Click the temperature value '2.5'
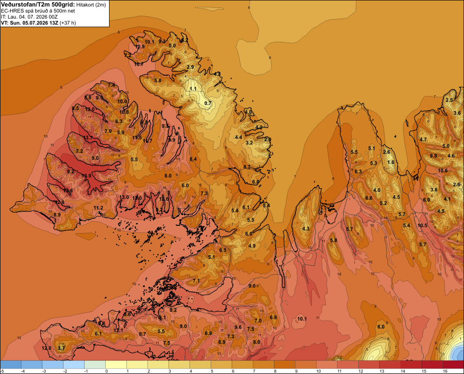Screen dimensions: 464x374 coord(449,100)
